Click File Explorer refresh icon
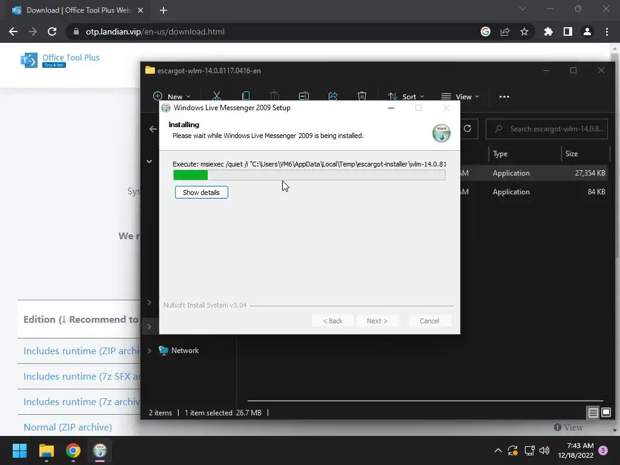Screen dimensions: 620x465 point(467,128)
